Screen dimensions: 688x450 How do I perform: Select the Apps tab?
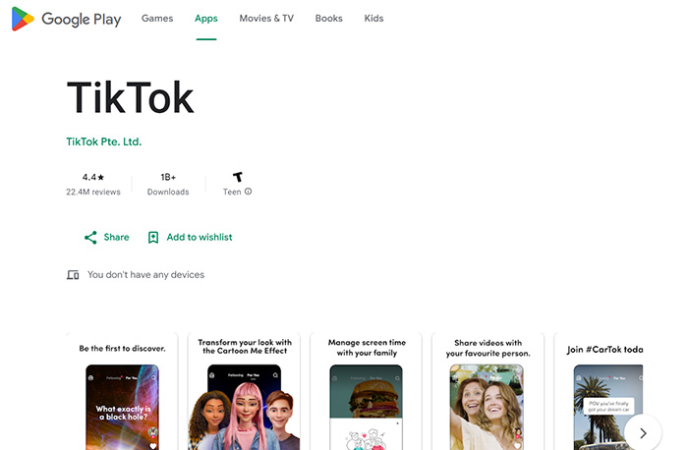[206, 19]
